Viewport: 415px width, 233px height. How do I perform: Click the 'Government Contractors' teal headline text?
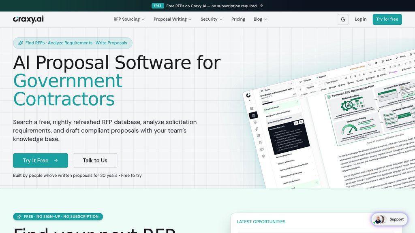click(x=68, y=90)
